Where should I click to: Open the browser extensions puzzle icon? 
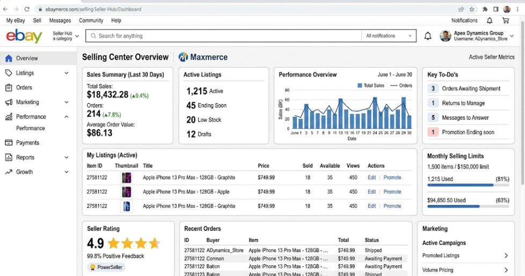(x=485, y=9)
